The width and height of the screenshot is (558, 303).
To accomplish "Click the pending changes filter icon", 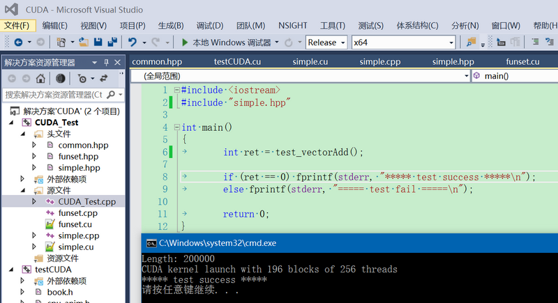I will [82, 78].
